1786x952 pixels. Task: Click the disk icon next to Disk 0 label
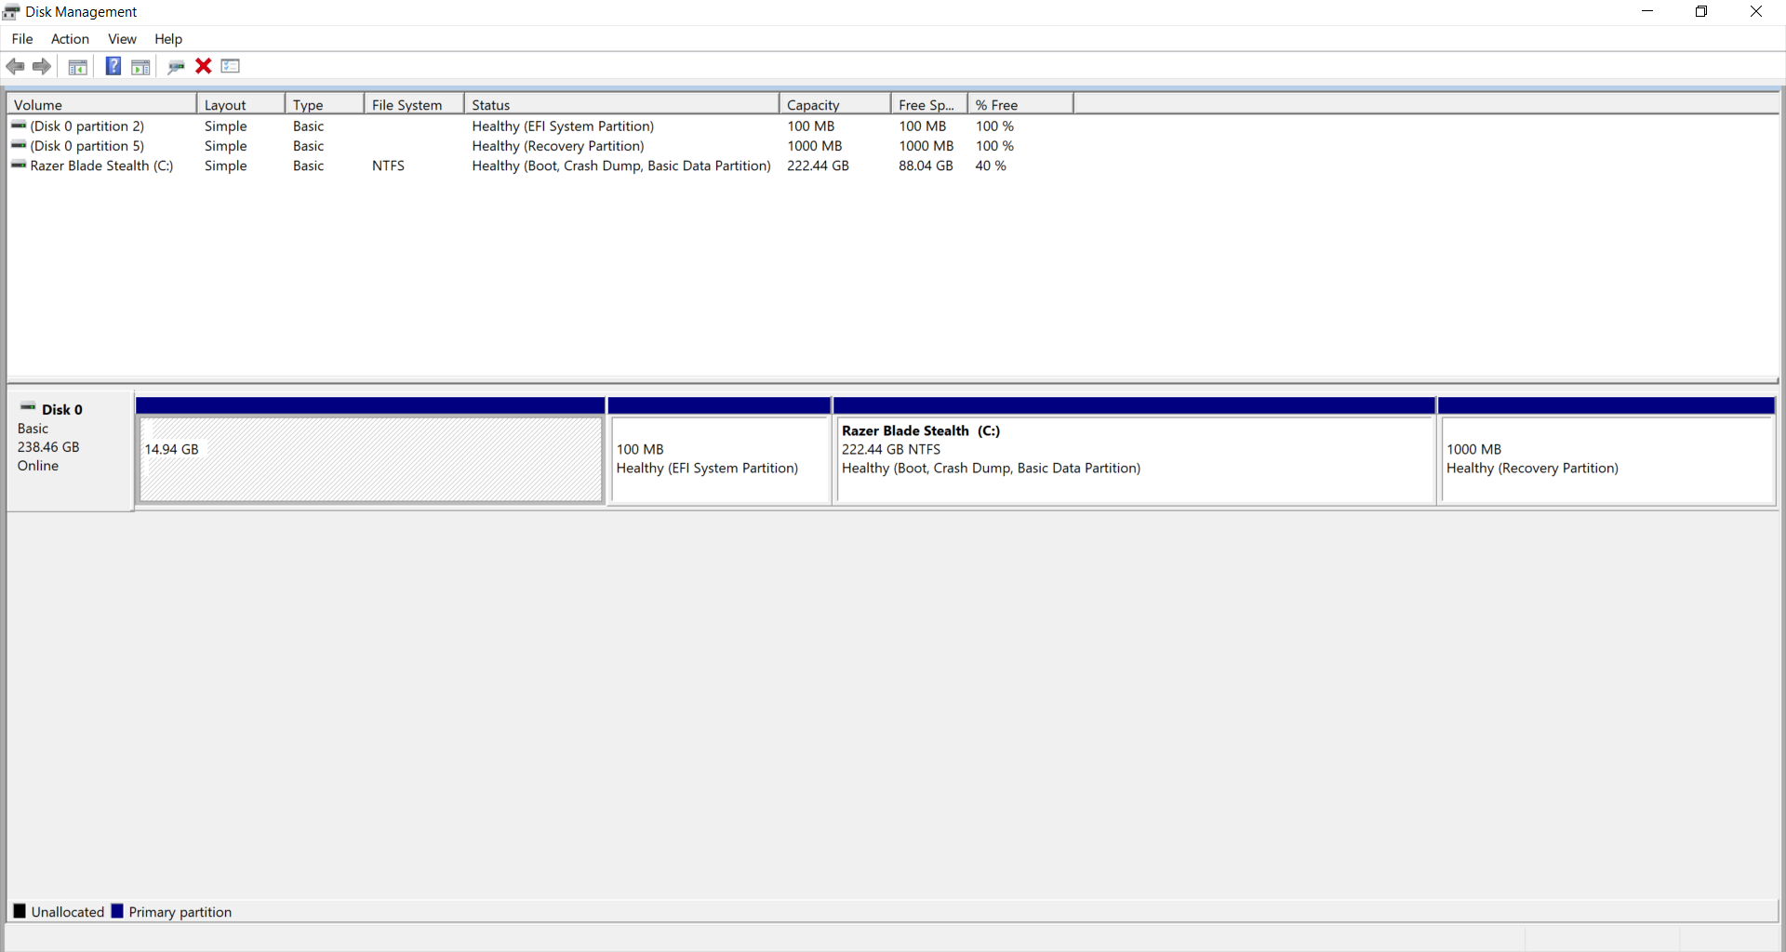point(28,407)
